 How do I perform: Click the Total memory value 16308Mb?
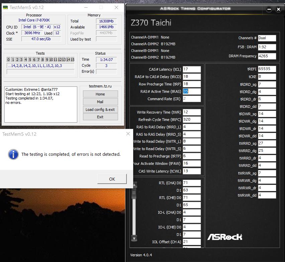(106, 21)
